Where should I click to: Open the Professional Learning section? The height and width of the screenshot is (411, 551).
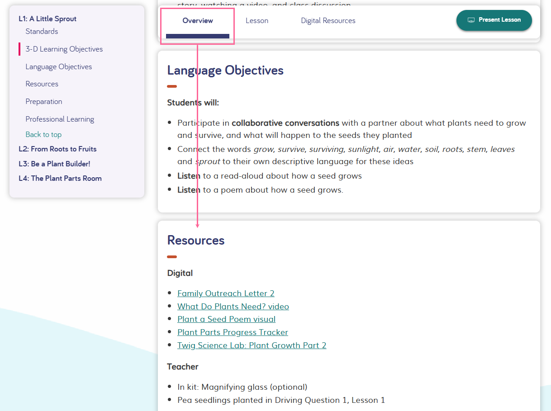pyautogui.click(x=60, y=119)
